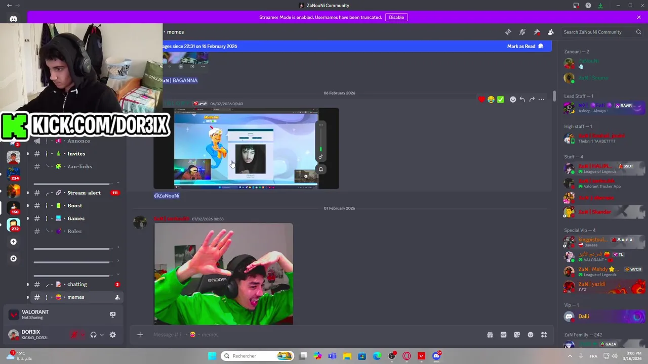Click Mark as Read button

point(525,46)
